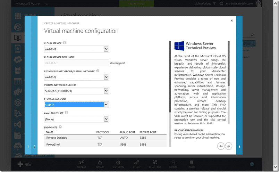Click the Windows Server Technical Preview logo
Viewport: 279px width, 172px height.
(179, 46)
